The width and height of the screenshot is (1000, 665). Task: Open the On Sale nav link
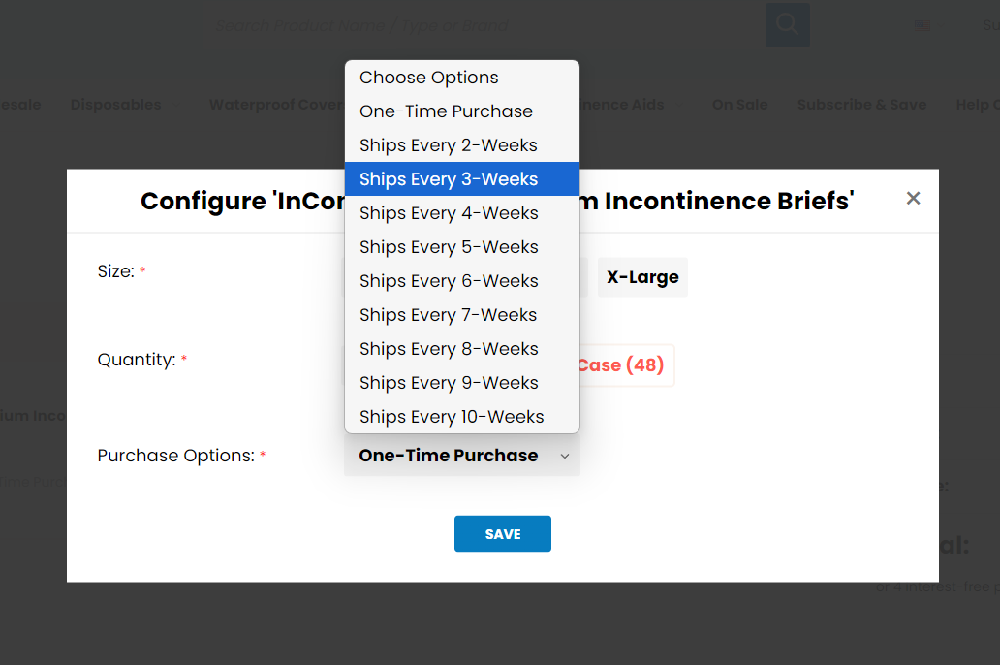coord(739,105)
